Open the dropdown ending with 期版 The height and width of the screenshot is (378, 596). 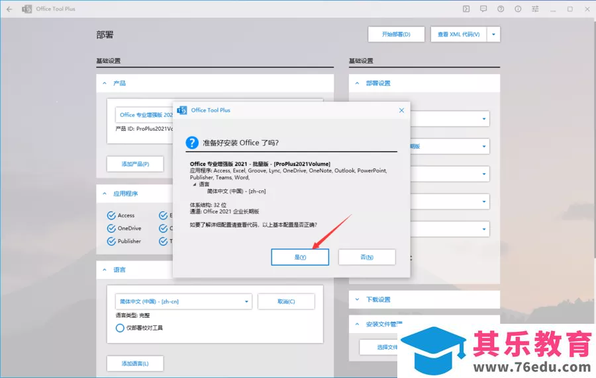click(x=450, y=146)
